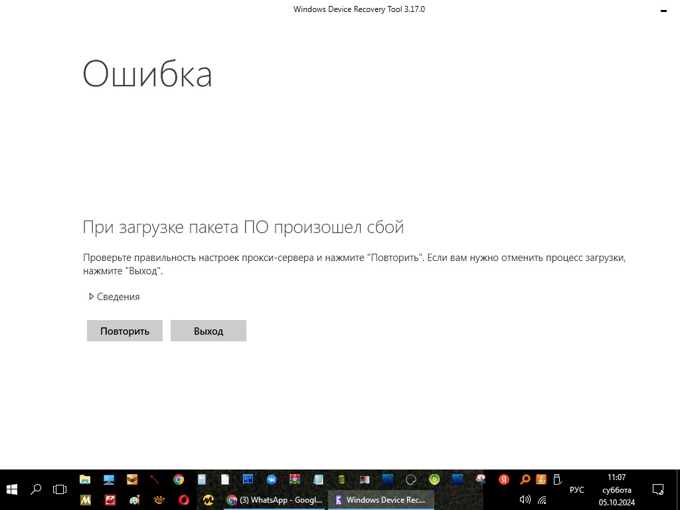Open File Explorer from the taskbar
Screen dimensions: 680x510
pyautogui.click(x=85, y=479)
